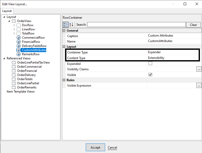Click the OrderFinancial view icon
202x153 pixels.
[14, 71]
